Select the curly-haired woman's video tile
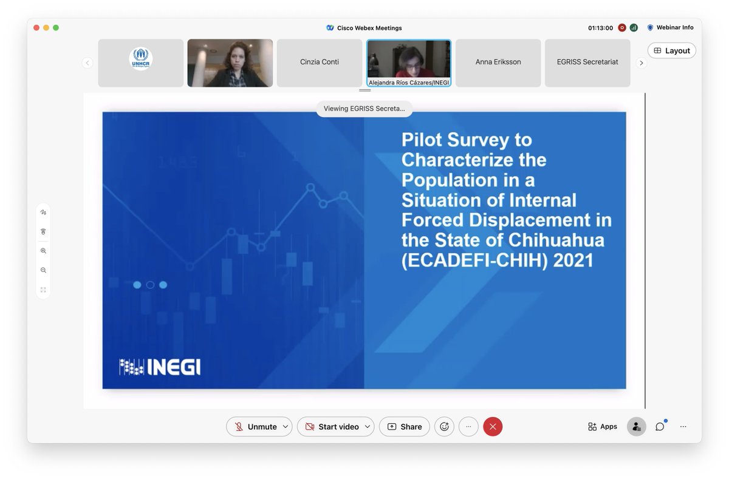The image size is (729, 479). coord(230,63)
